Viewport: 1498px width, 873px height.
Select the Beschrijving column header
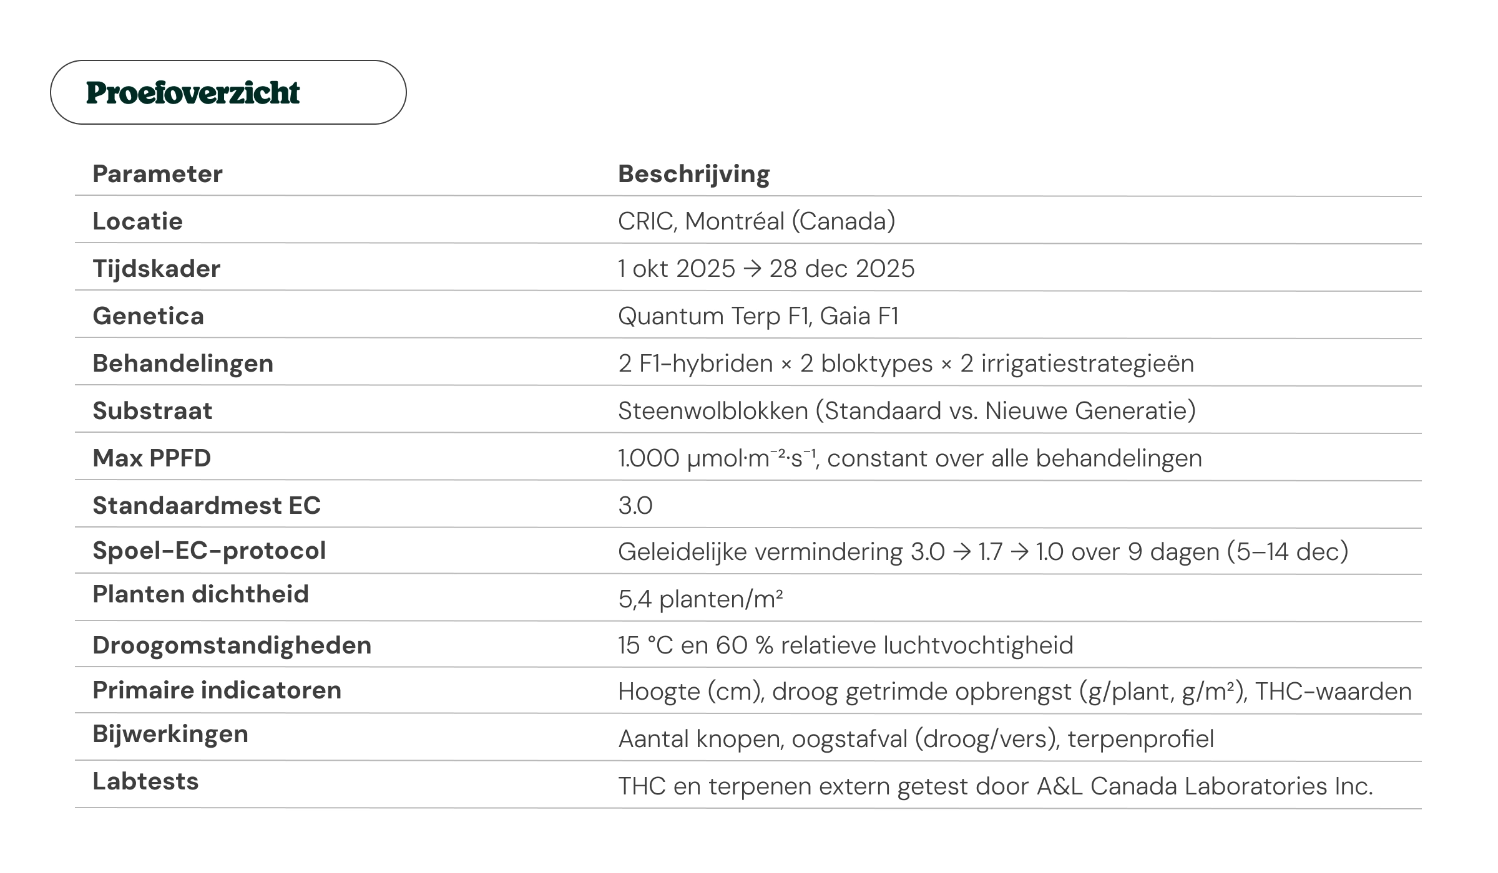click(x=694, y=175)
